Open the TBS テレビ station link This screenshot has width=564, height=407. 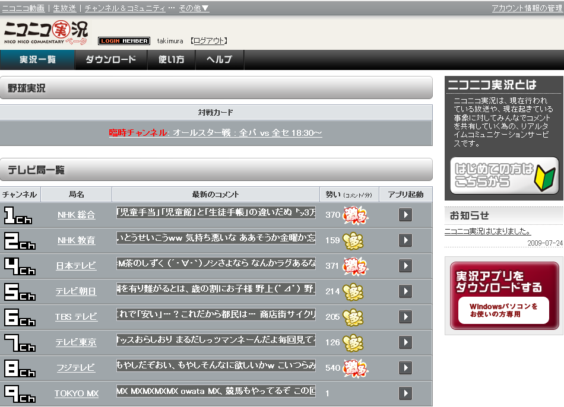[76, 317]
